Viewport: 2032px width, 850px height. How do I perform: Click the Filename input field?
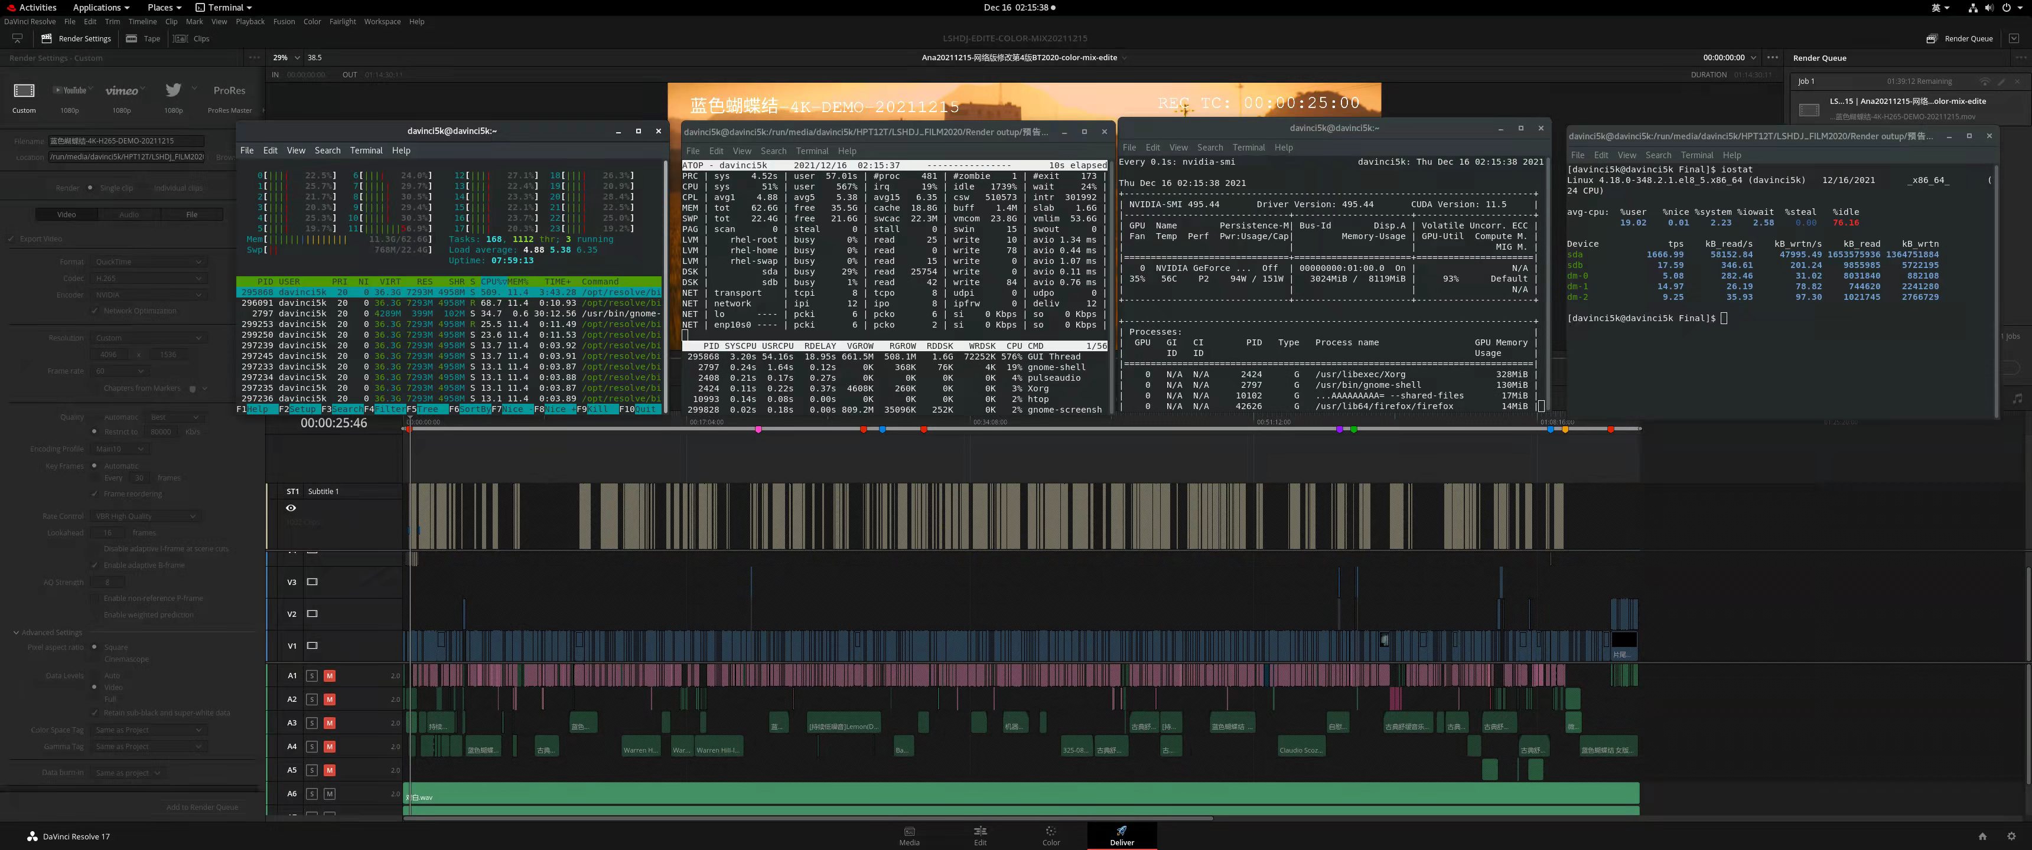(126, 141)
